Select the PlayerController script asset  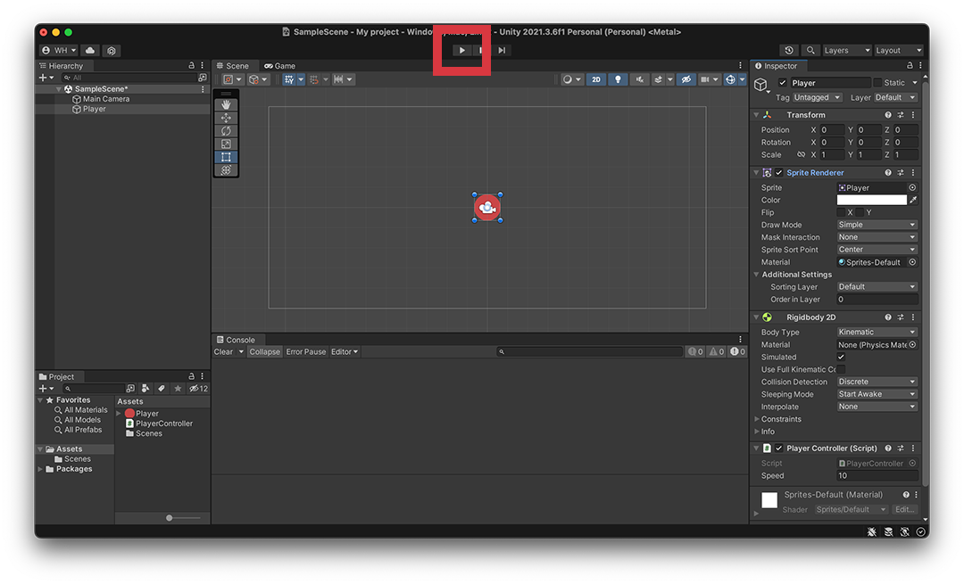coord(159,424)
